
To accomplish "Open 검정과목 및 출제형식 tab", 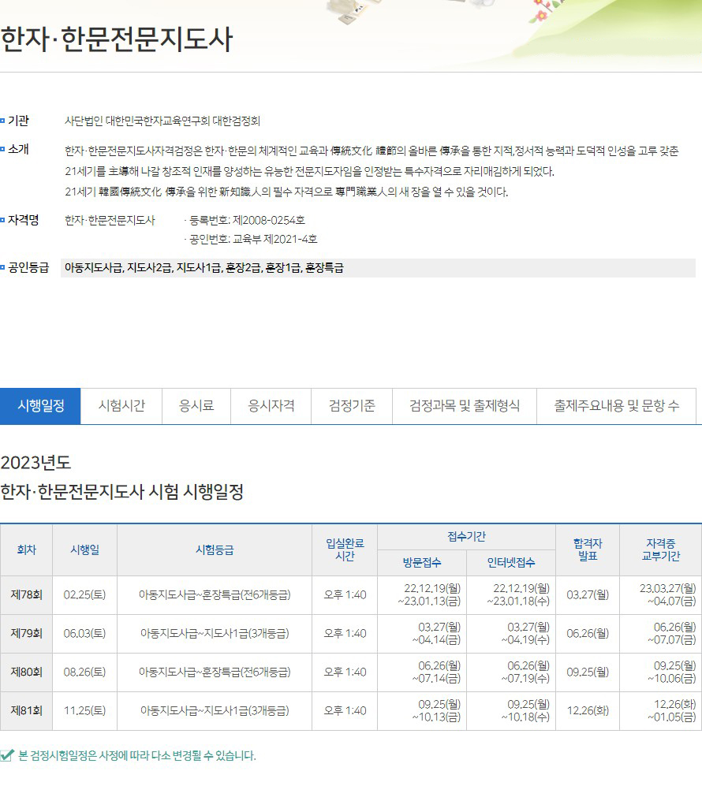I will point(465,406).
